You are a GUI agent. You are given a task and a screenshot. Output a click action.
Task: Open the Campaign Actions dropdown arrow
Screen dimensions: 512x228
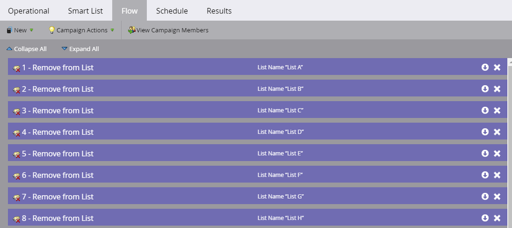click(112, 30)
